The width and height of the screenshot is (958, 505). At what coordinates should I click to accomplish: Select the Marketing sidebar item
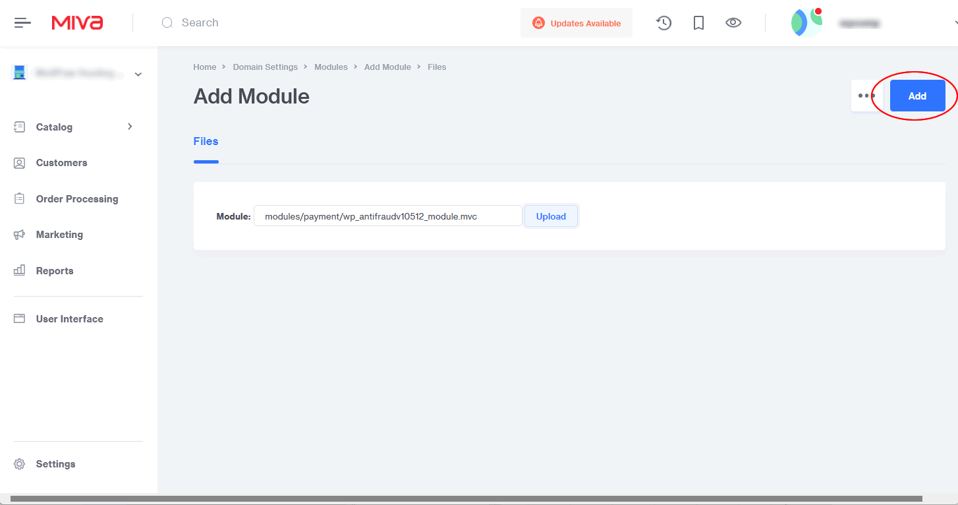click(59, 234)
